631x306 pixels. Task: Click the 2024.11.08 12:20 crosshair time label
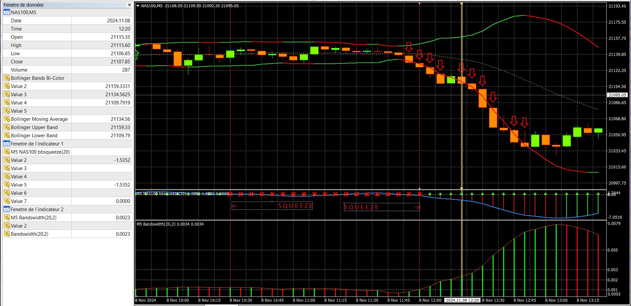point(462,300)
